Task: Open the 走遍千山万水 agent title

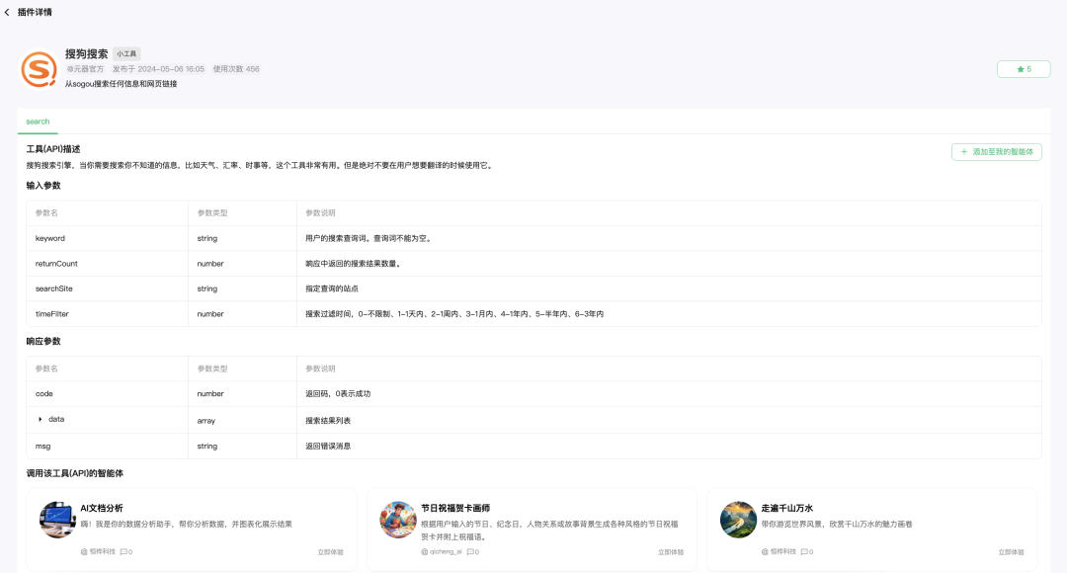Action: pyautogui.click(x=786, y=508)
